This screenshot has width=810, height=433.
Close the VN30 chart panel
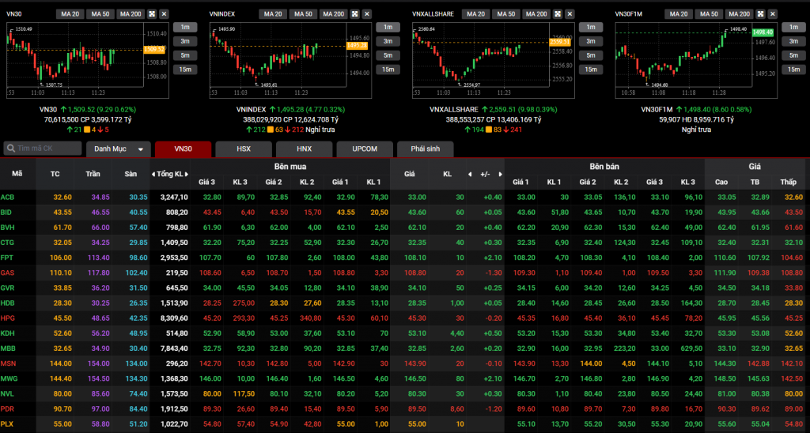coord(164,14)
